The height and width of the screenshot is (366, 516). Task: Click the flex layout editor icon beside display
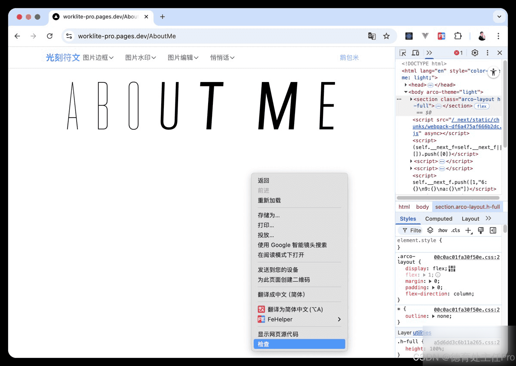[452, 268]
